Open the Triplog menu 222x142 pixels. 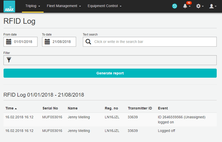(x=33, y=6)
